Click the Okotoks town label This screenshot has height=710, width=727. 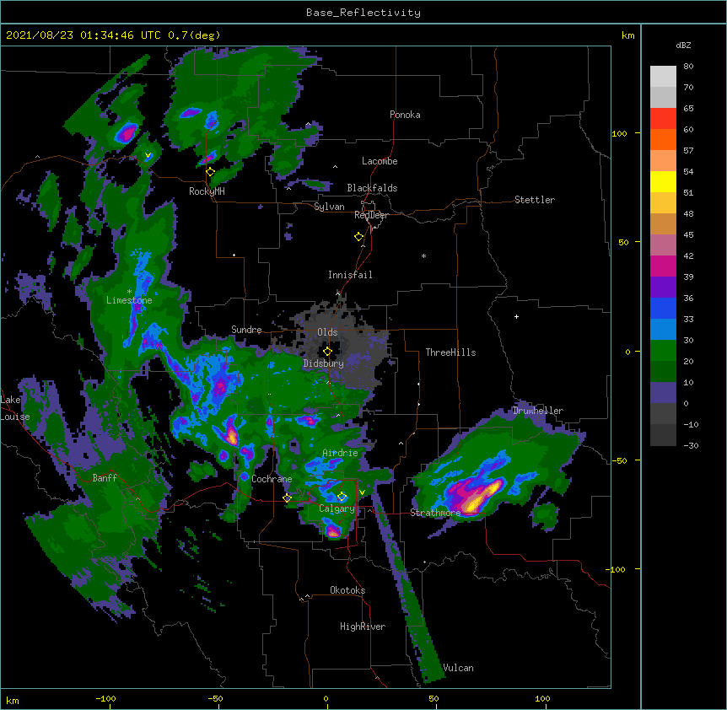pyautogui.click(x=347, y=590)
